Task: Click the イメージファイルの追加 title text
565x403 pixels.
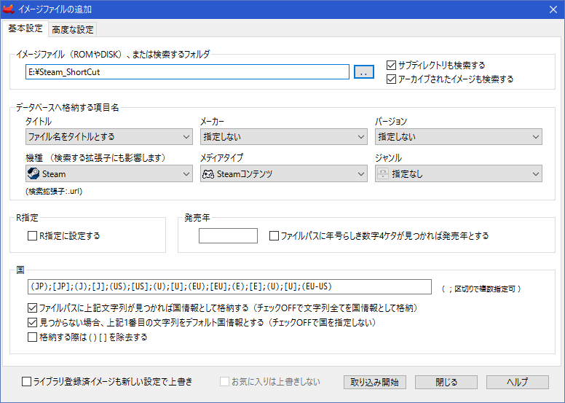Action: coord(55,9)
